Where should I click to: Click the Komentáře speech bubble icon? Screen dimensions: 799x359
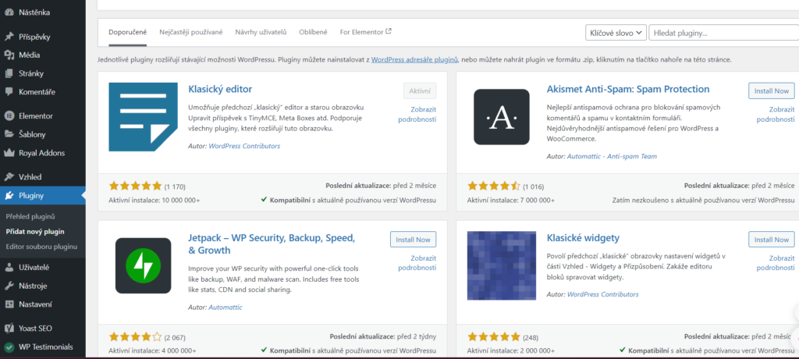click(x=9, y=92)
